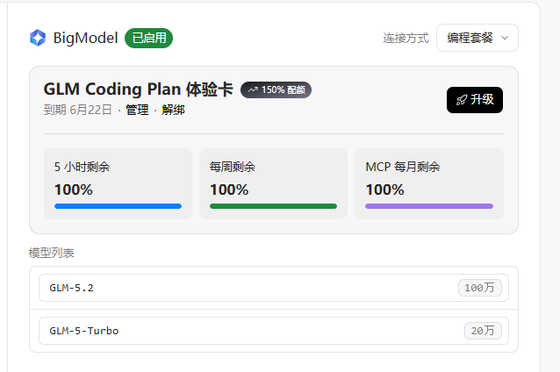Select the GLM-5-Turbo model row

274,331
